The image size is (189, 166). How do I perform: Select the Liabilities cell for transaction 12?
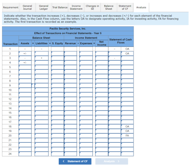(x=42, y=99)
